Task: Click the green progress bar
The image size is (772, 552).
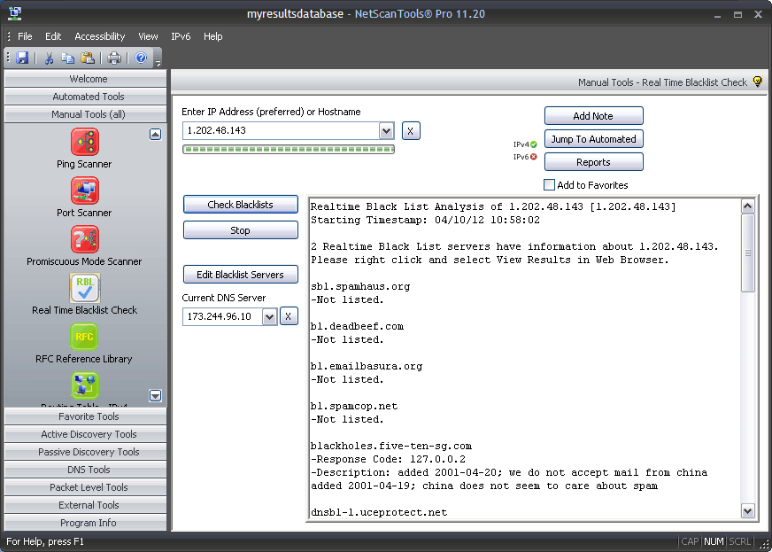Action: tap(289, 150)
